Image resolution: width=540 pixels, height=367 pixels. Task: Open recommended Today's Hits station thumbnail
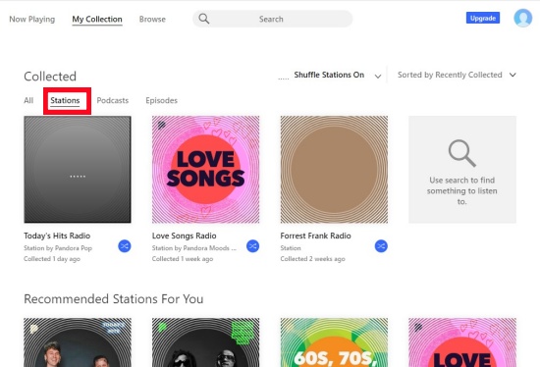[78, 342]
